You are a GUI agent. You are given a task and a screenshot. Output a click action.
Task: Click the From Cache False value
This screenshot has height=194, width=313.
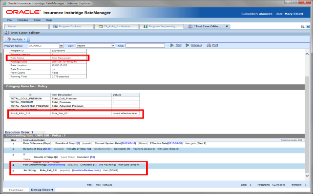[55, 73]
